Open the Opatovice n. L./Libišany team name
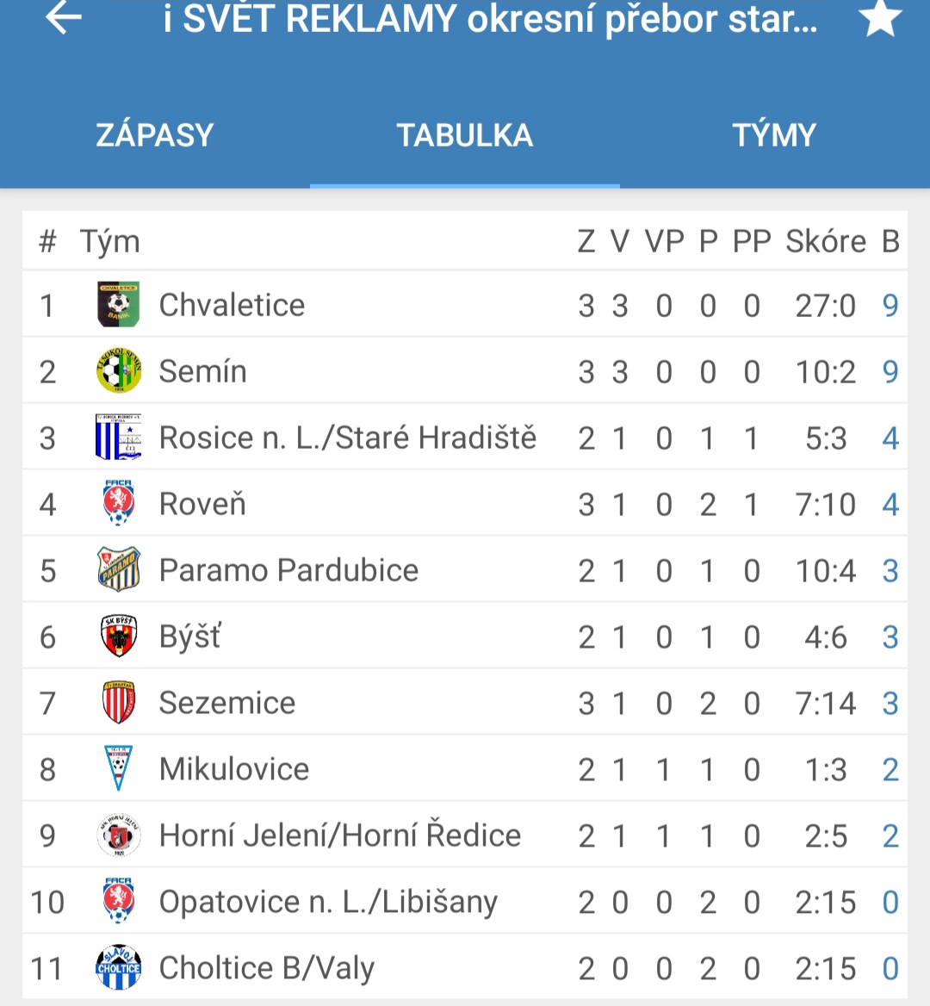Image resolution: width=930 pixels, height=1006 pixels. pos(328,902)
